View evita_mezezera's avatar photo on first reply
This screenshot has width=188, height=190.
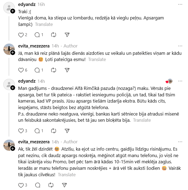(9, 49)
